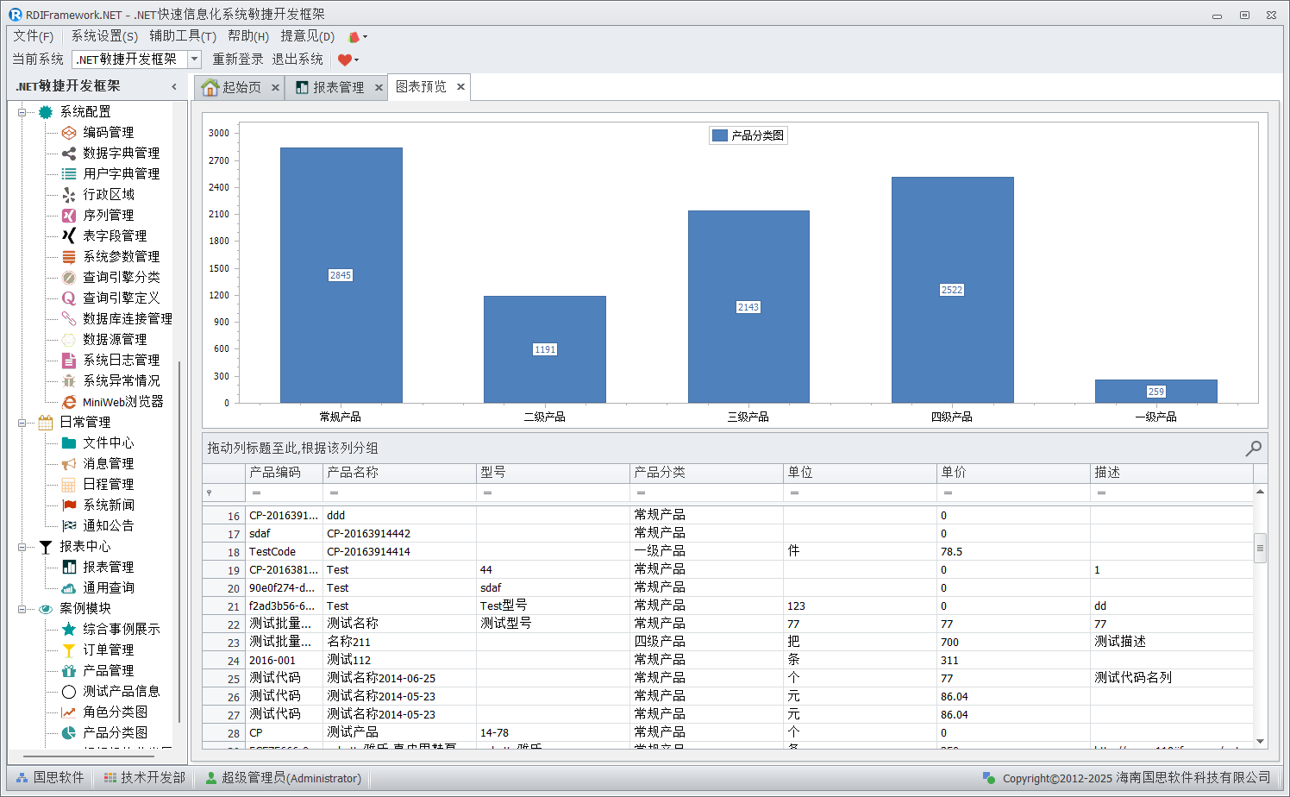Click the 产品分类图 pie chart icon
The height and width of the screenshot is (797, 1290).
pyautogui.click(x=69, y=733)
